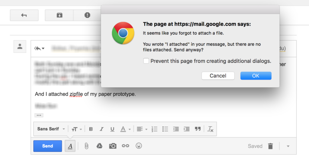The width and height of the screenshot is (309, 163).
Task: Click the Saved status label
Action: click(255, 146)
